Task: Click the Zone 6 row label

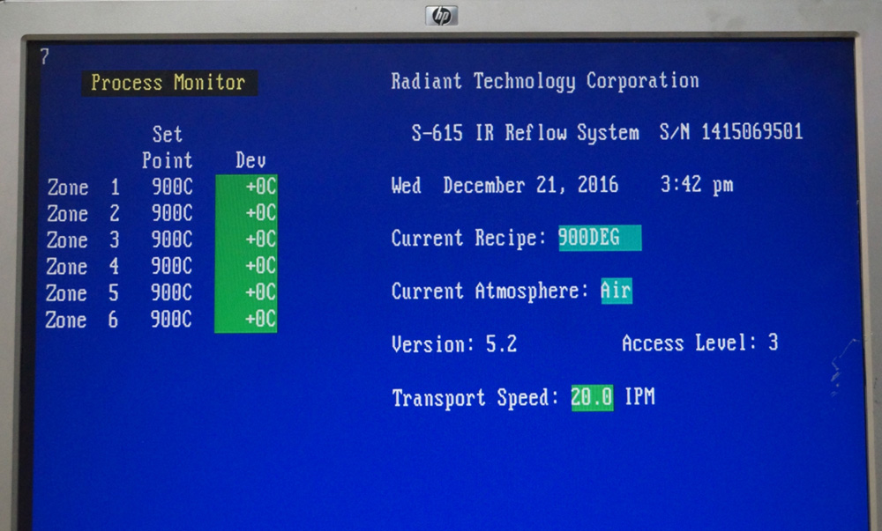Action: (x=81, y=320)
